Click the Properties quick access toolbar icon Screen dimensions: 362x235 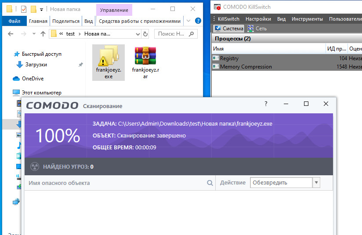click(24, 9)
